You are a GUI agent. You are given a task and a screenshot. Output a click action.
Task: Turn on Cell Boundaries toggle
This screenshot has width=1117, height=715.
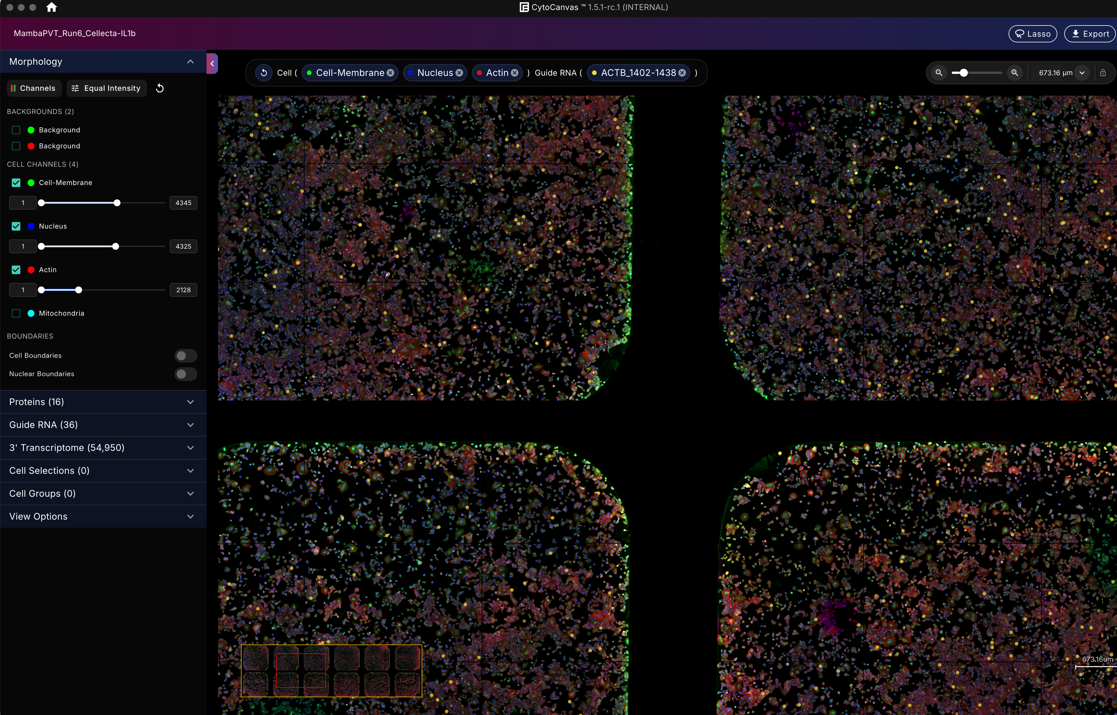click(x=186, y=356)
